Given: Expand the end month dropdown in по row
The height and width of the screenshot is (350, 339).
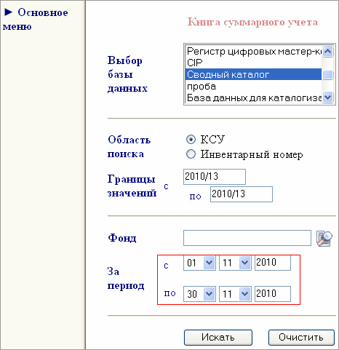Looking at the screenshot, I should click(235, 294).
